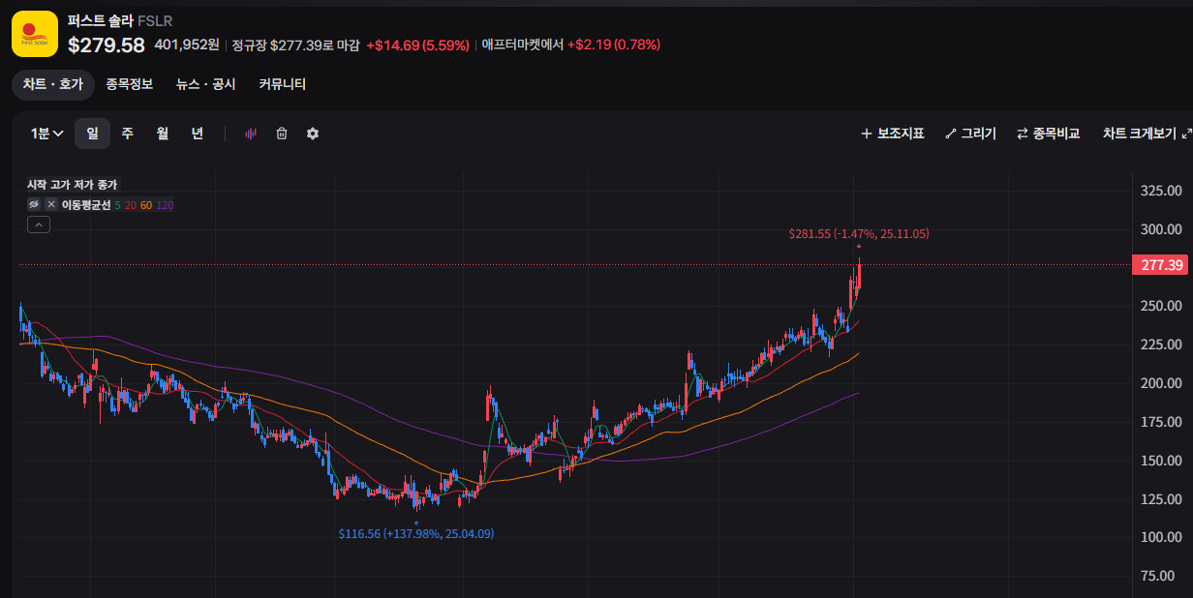
Task: Click the 125.00 price axis label
Action: pyautogui.click(x=1161, y=499)
